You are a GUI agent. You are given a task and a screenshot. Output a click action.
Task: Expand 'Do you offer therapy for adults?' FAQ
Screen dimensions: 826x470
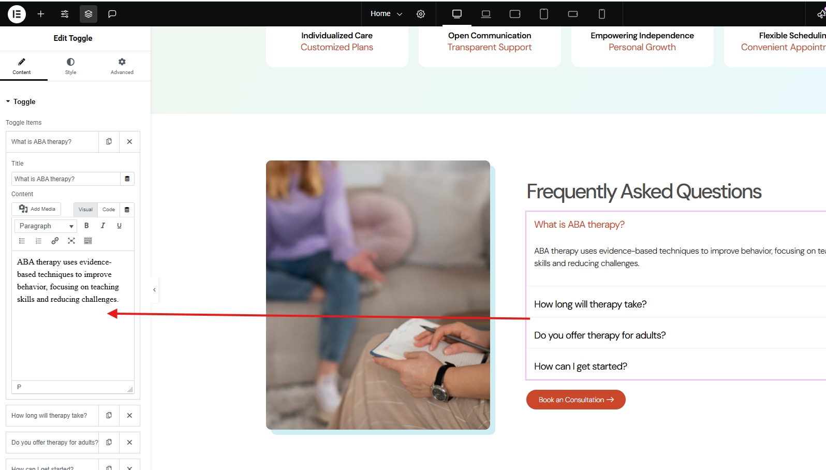click(x=600, y=335)
